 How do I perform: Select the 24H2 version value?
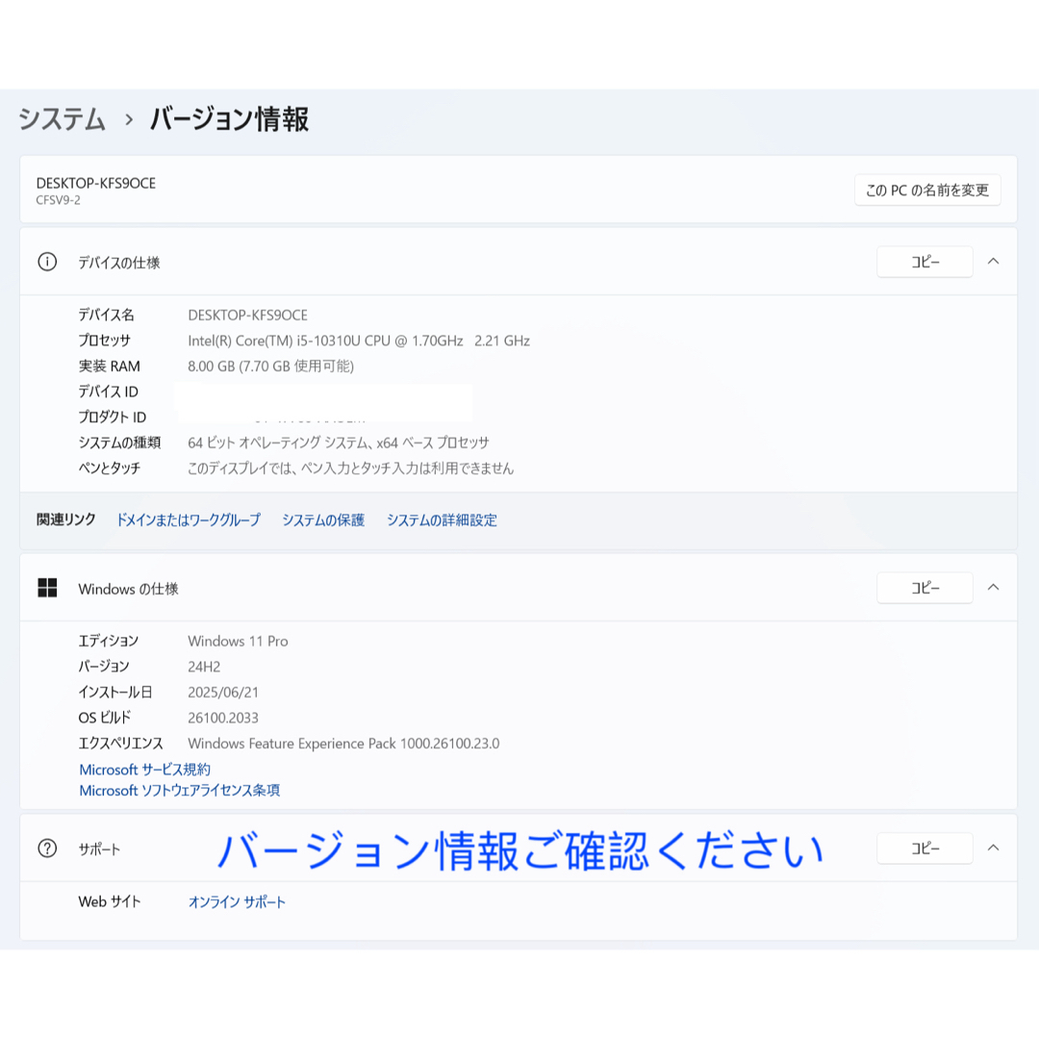click(x=204, y=667)
